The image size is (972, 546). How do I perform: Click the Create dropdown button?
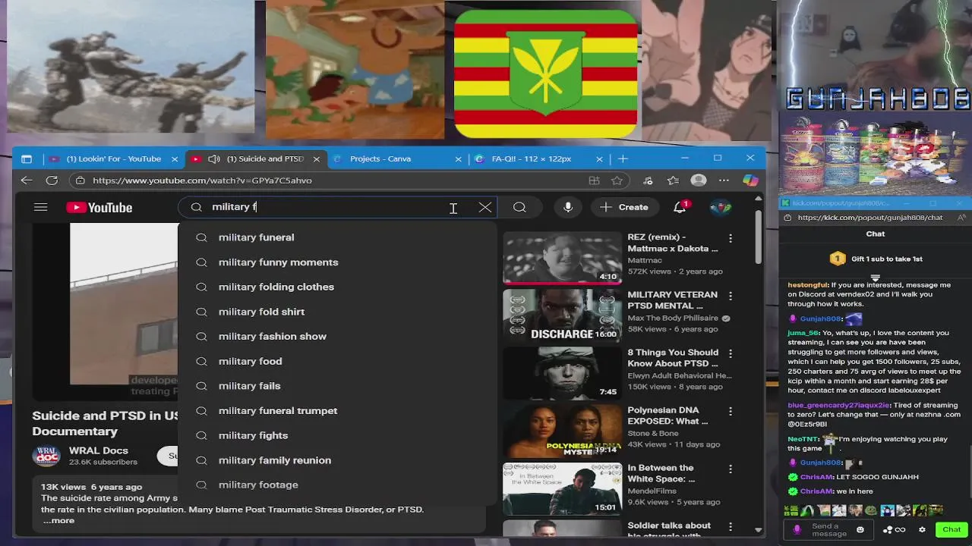coord(624,207)
